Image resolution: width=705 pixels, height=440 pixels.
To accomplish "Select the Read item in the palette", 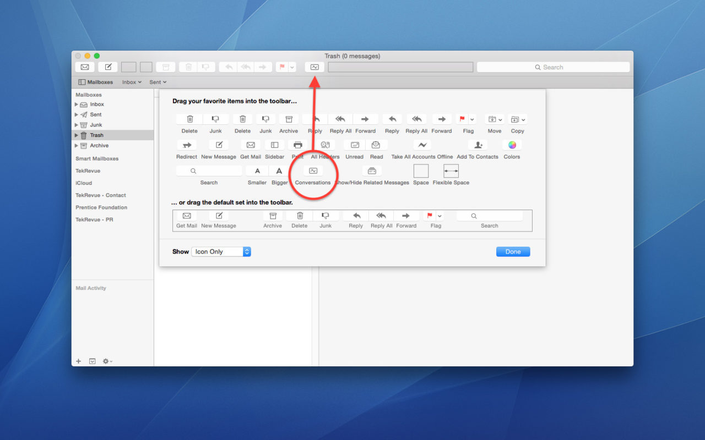I will point(376,145).
